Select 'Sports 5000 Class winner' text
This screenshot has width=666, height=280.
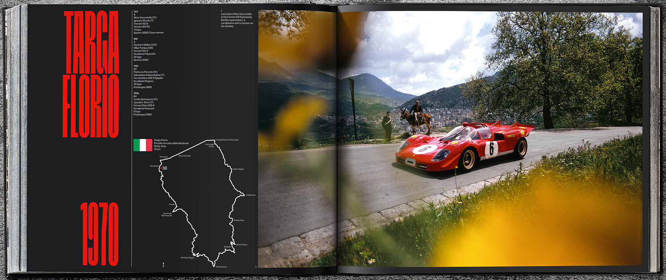149,33
